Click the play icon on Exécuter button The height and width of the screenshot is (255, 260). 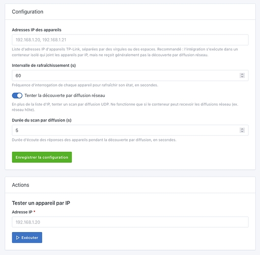[x=18, y=238]
